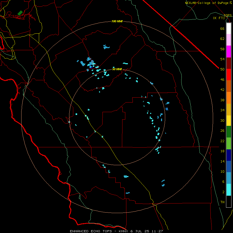Click the light pink 62 kft swatch
The image size is (233, 233).
(x=229, y=40)
